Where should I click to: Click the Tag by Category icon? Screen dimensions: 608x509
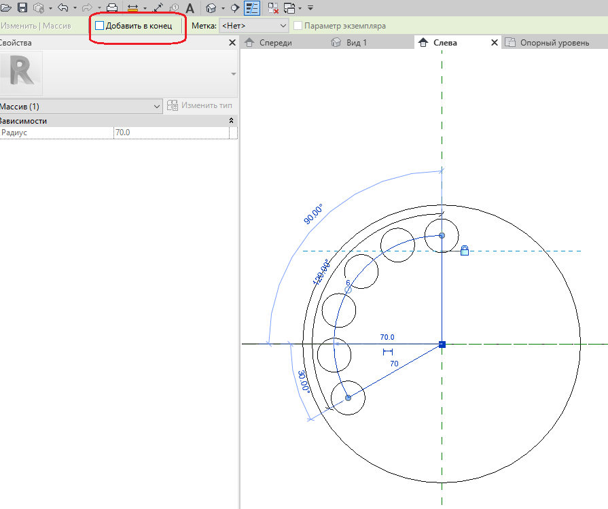(x=175, y=7)
